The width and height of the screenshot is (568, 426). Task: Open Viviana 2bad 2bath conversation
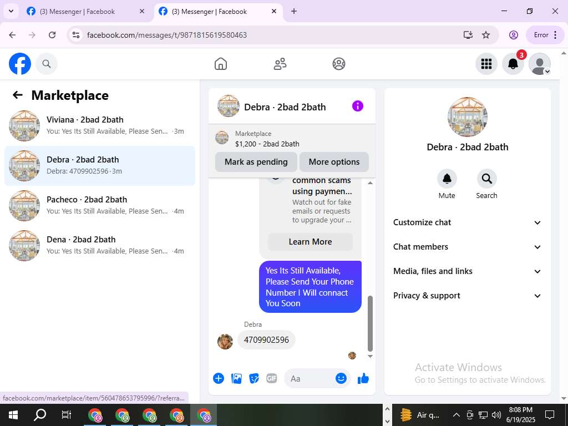(100, 126)
